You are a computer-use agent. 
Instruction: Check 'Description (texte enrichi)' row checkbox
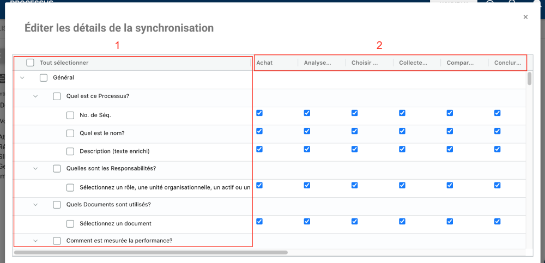(x=70, y=151)
